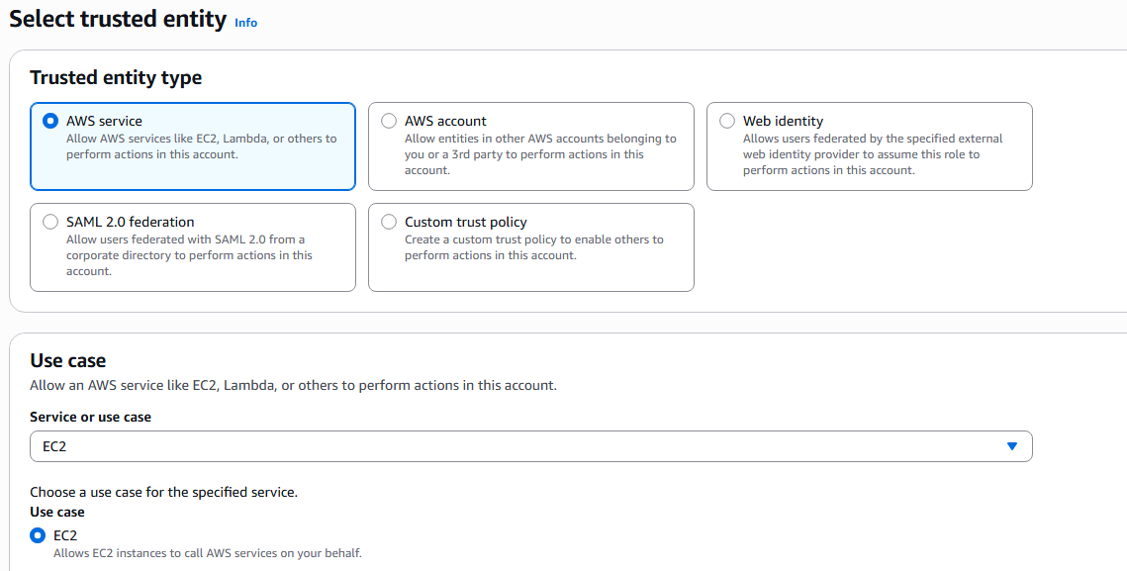The image size is (1127, 571).
Task: Select the Custom trust policy radio button
Action: (x=389, y=222)
